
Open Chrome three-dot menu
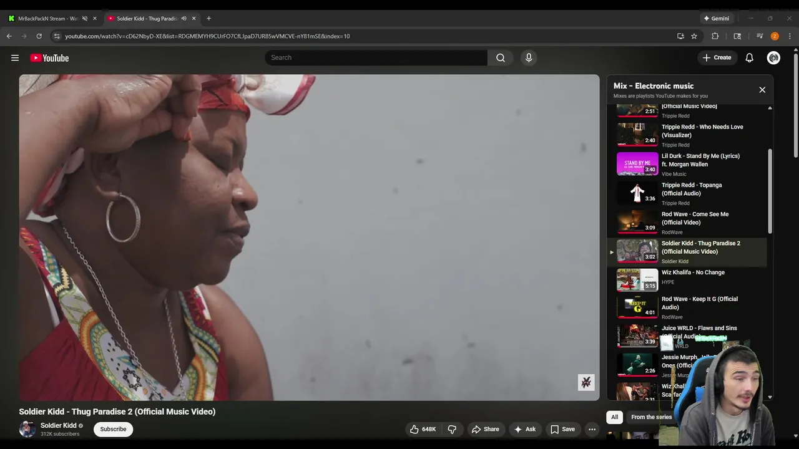790,36
